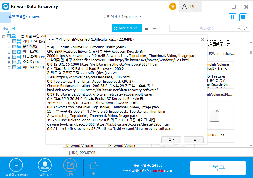Screen dimensions: 253x178
Task: Select the 비디오 play icon
Action: (x=19, y=52)
